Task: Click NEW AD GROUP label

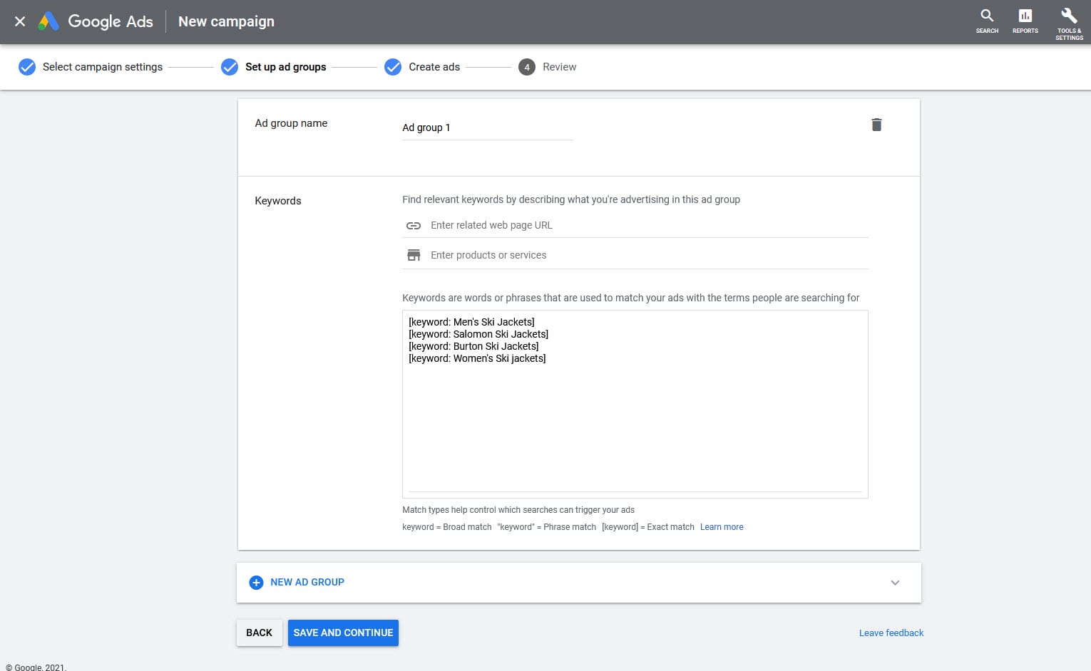Action: coord(307,582)
